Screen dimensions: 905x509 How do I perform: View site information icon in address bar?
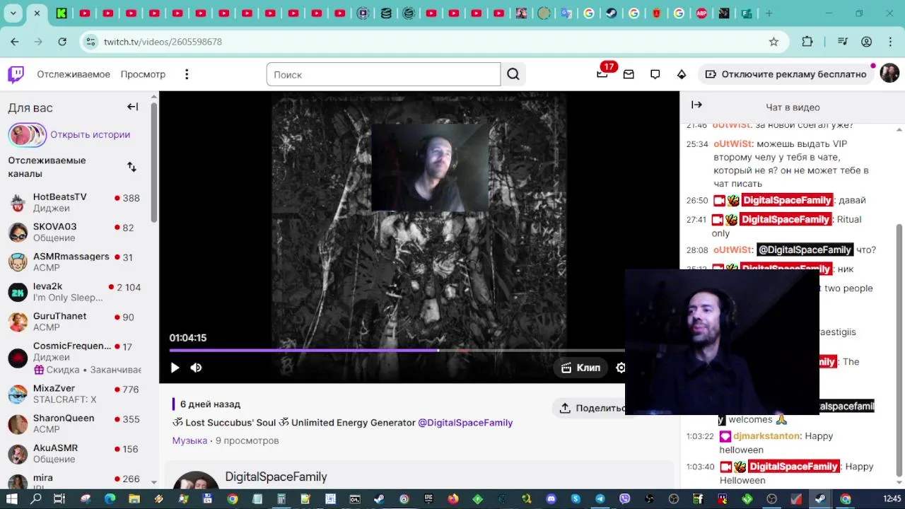pyautogui.click(x=90, y=42)
